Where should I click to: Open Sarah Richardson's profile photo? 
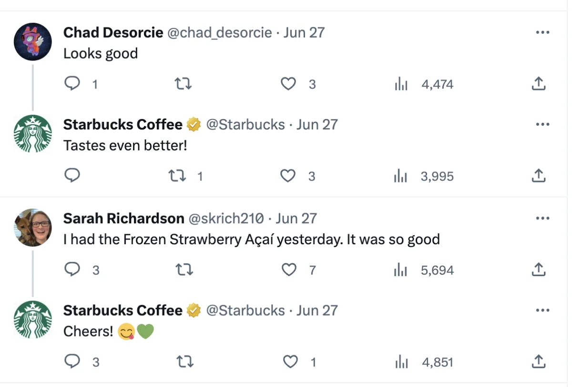(x=32, y=228)
